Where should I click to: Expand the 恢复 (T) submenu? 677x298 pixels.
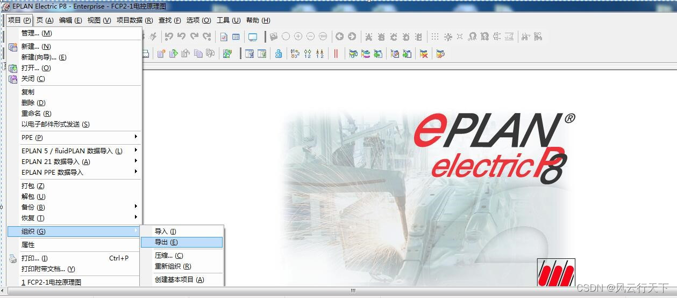click(74, 218)
